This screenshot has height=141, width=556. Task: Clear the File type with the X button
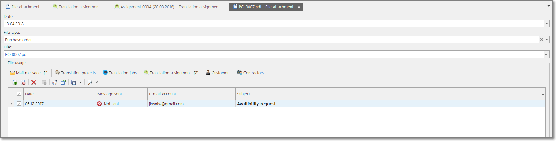coord(542,40)
